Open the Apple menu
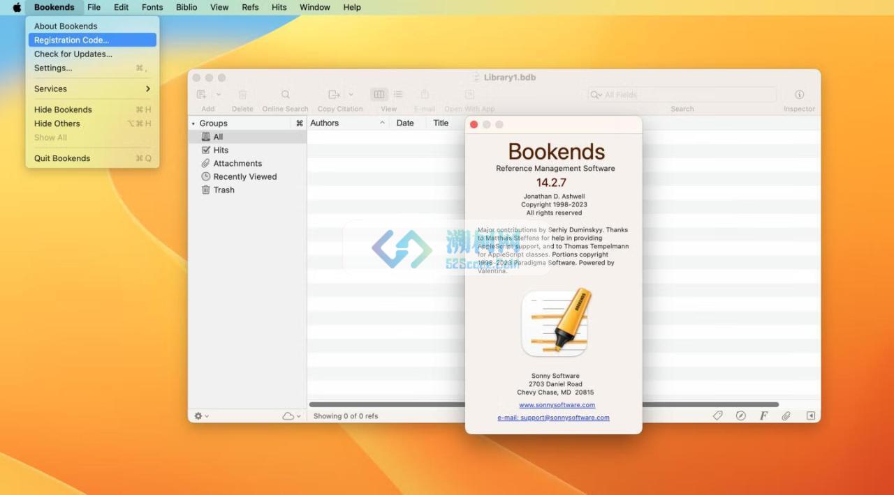Viewport: 894px width, 495px height. click(x=17, y=7)
